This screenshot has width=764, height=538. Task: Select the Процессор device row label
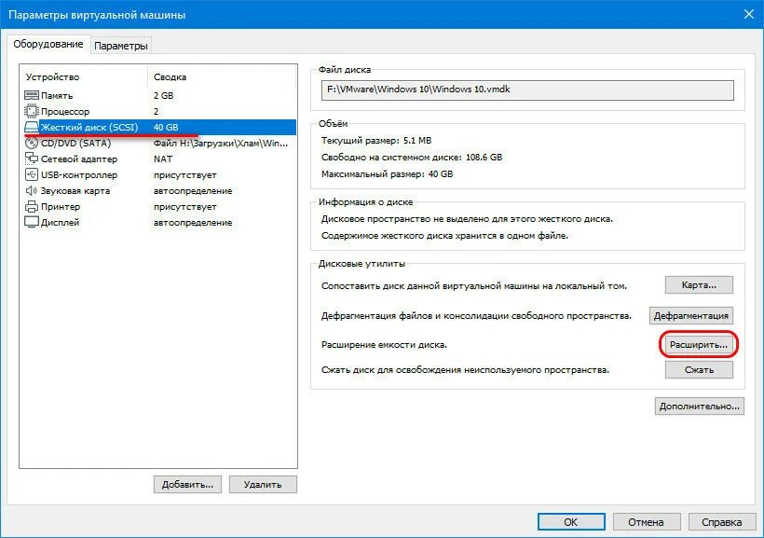point(65,112)
